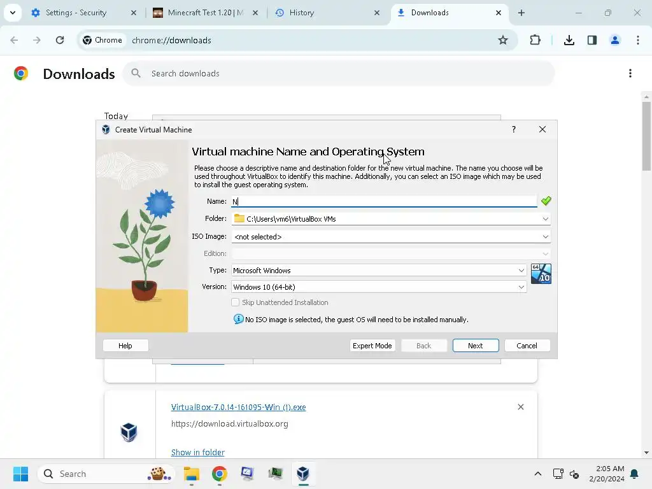Show hidden system tray icons
The height and width of the screenshot is (489, 652).
[537, 474]
